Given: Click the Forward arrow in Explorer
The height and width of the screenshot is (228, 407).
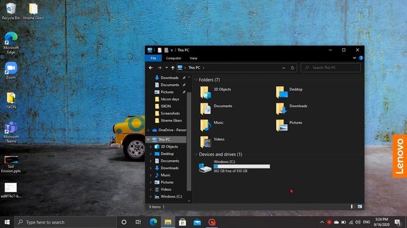Looking at the screenshot, I should (x=160, y=68).
